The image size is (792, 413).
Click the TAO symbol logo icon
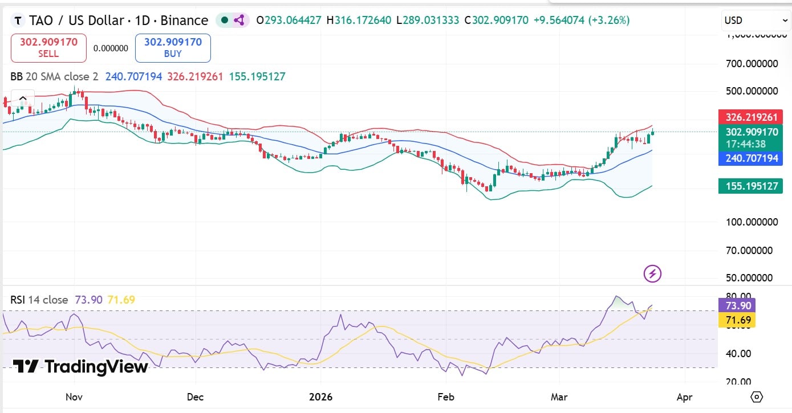pos(18,21)
